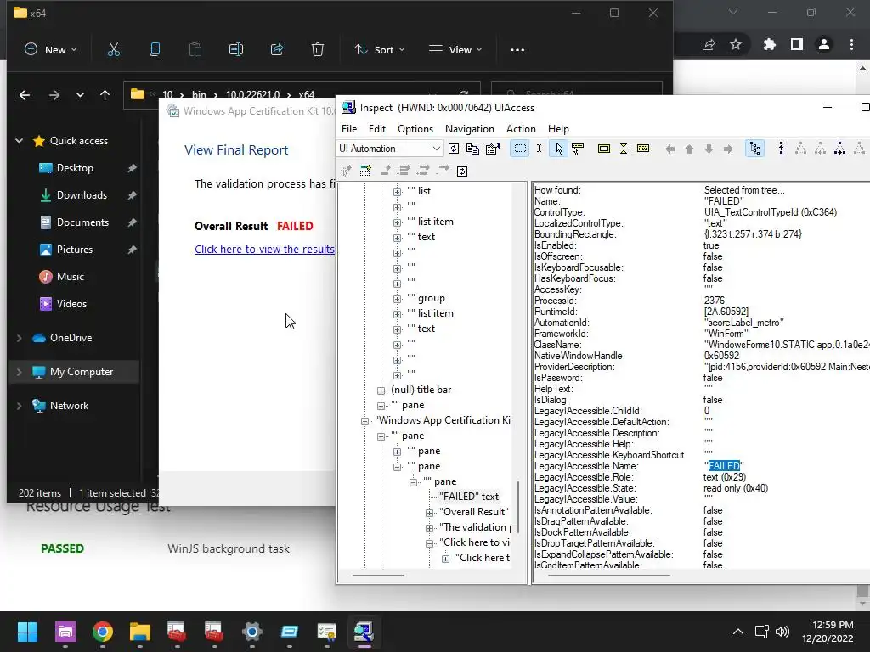The width and height of the screenshot is (870, 652).
Task: Toggle Watch Focus dashed-rectangle button in Inspect
Action: [x=520, y=149]
